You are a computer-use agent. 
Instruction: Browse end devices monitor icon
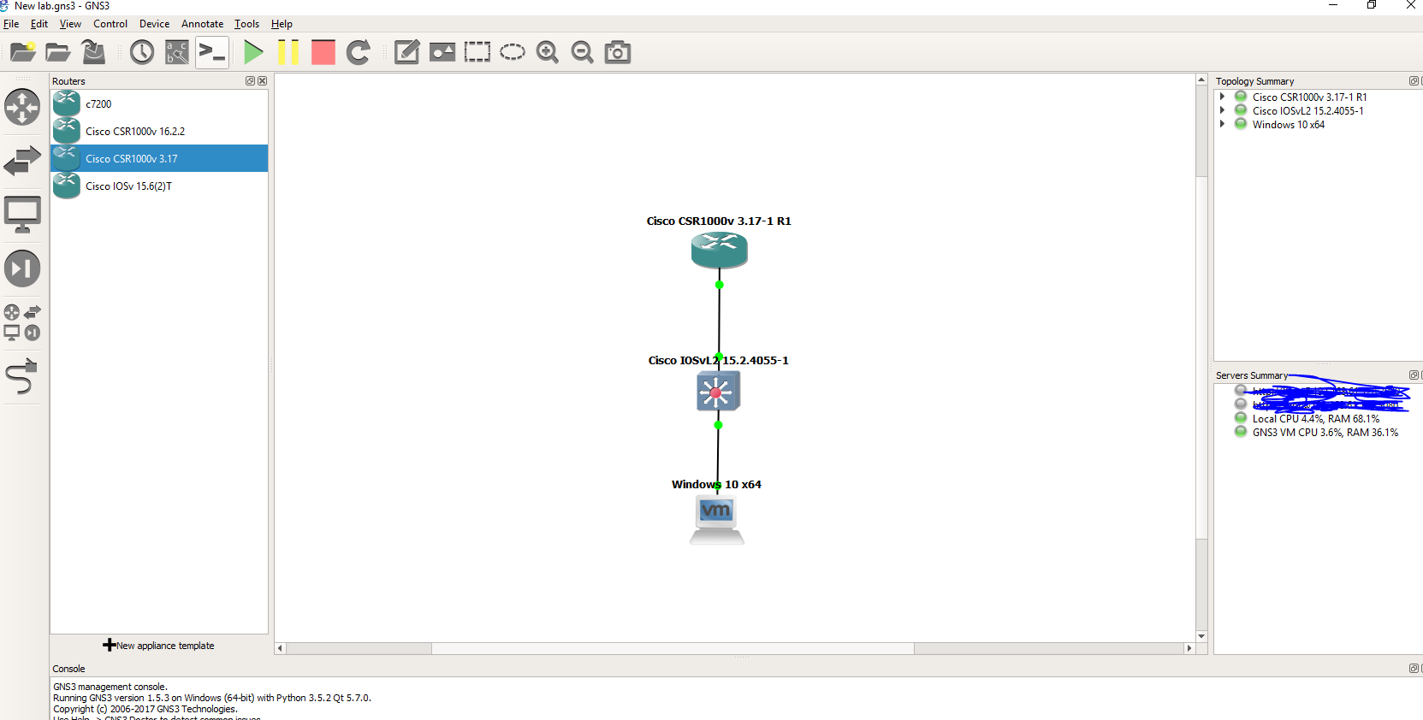[22, 215]
